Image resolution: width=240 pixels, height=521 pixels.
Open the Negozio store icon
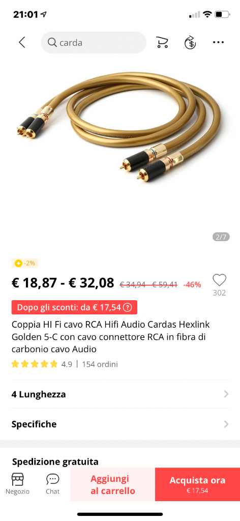(18, 479)
